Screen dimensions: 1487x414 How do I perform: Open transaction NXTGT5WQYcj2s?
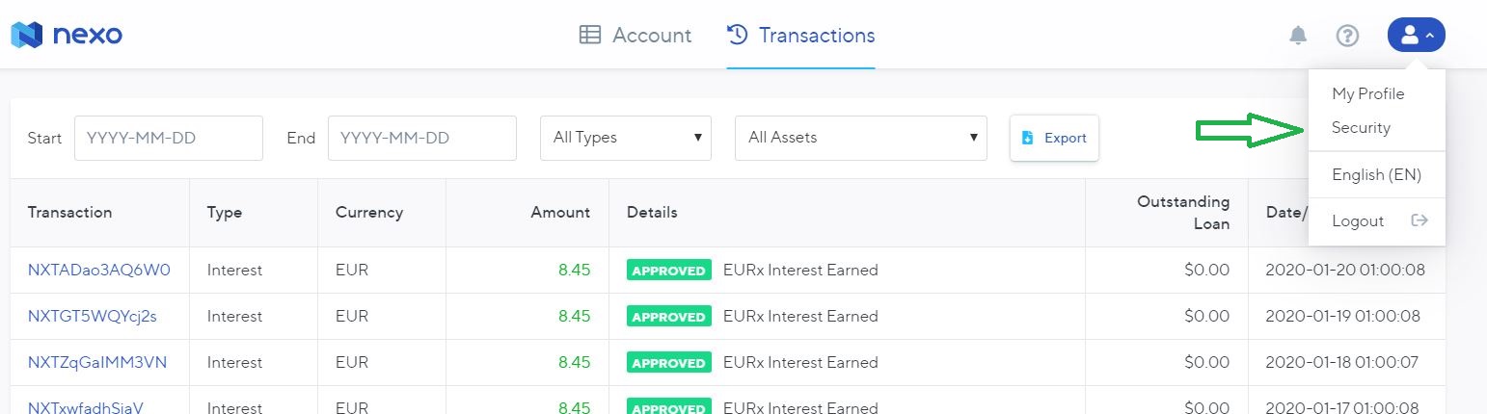pyautogui.click(x=93, y=316)
